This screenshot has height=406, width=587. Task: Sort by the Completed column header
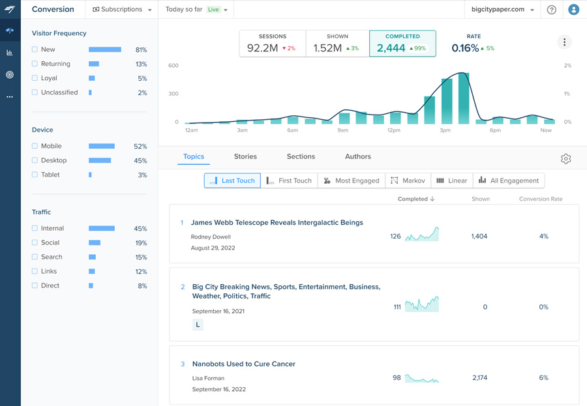416,199
